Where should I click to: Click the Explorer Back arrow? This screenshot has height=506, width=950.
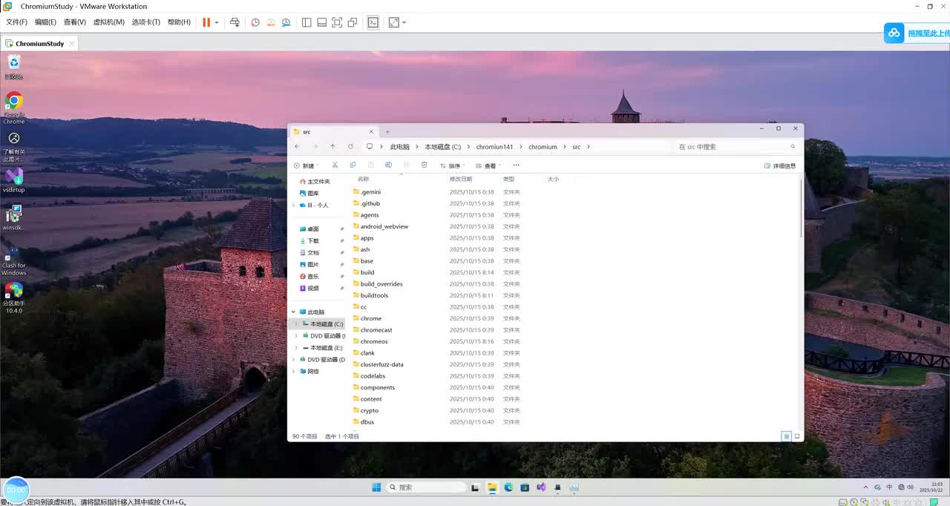[297, 147]
